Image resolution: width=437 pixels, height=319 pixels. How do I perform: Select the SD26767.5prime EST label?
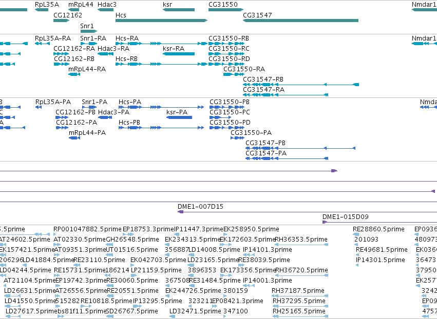tap(132, 311)
